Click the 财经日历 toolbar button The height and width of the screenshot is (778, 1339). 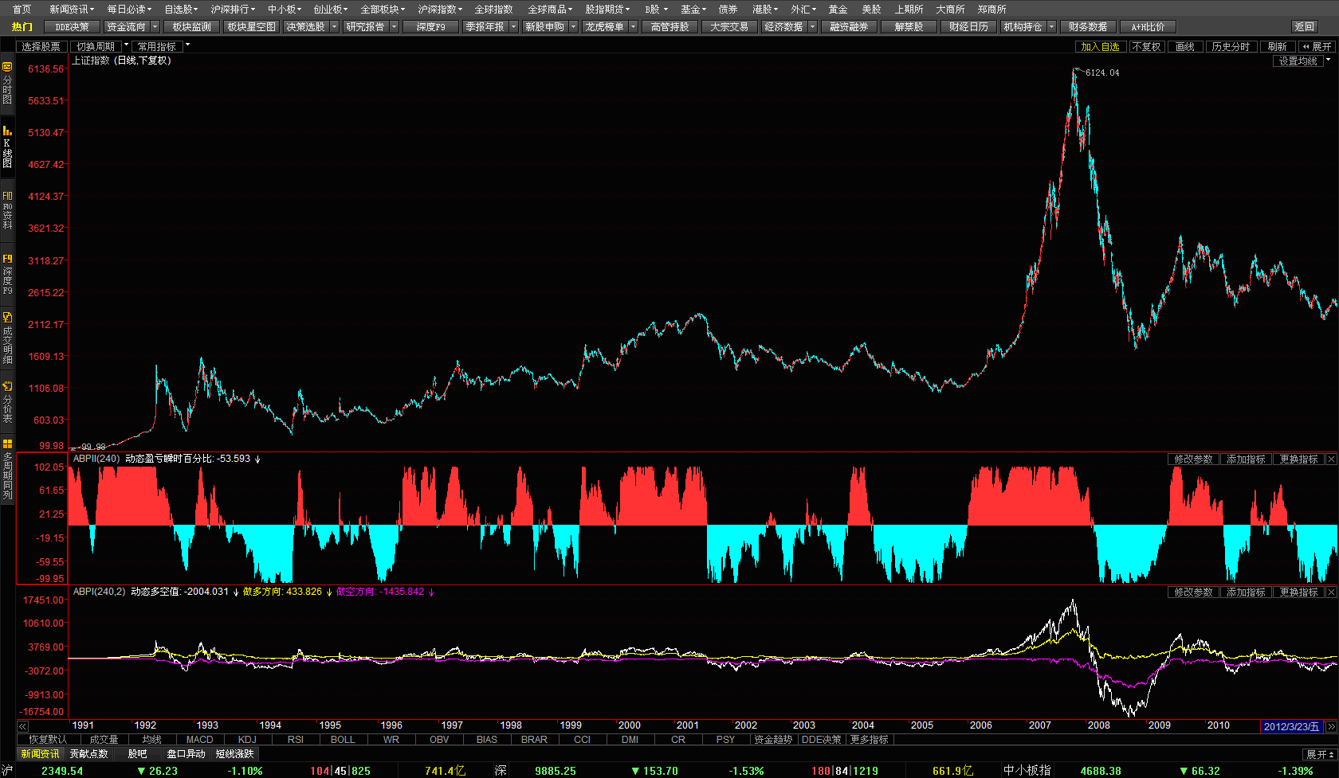pyautogui.click(x=968, y=27)
